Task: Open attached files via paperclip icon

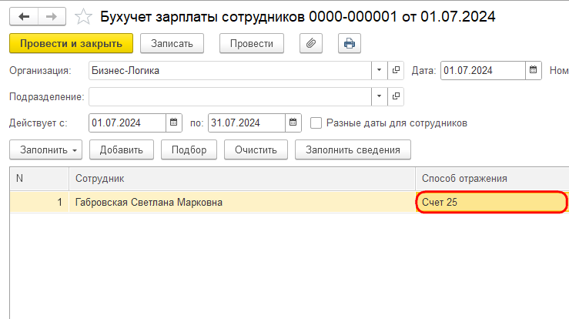Action: (x=311, y=44)
